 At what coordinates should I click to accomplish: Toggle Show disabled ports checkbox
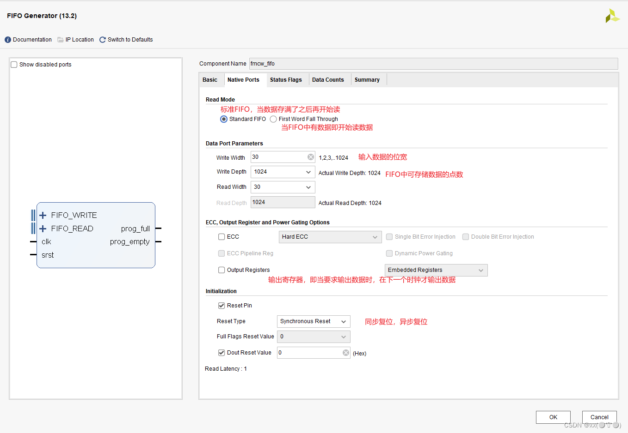point(14,65)
